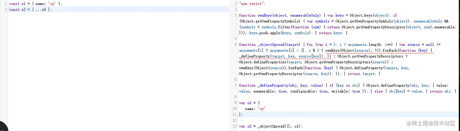The height and width of the screenshot is (131, 460).
Task: Click "function ownKeys(object, enumerableOnly)" in output pane
Action: [281, 15]
